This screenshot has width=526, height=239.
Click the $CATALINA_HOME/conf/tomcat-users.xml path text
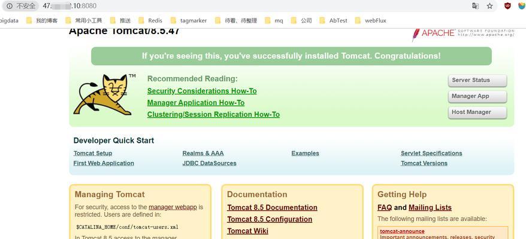127,227
